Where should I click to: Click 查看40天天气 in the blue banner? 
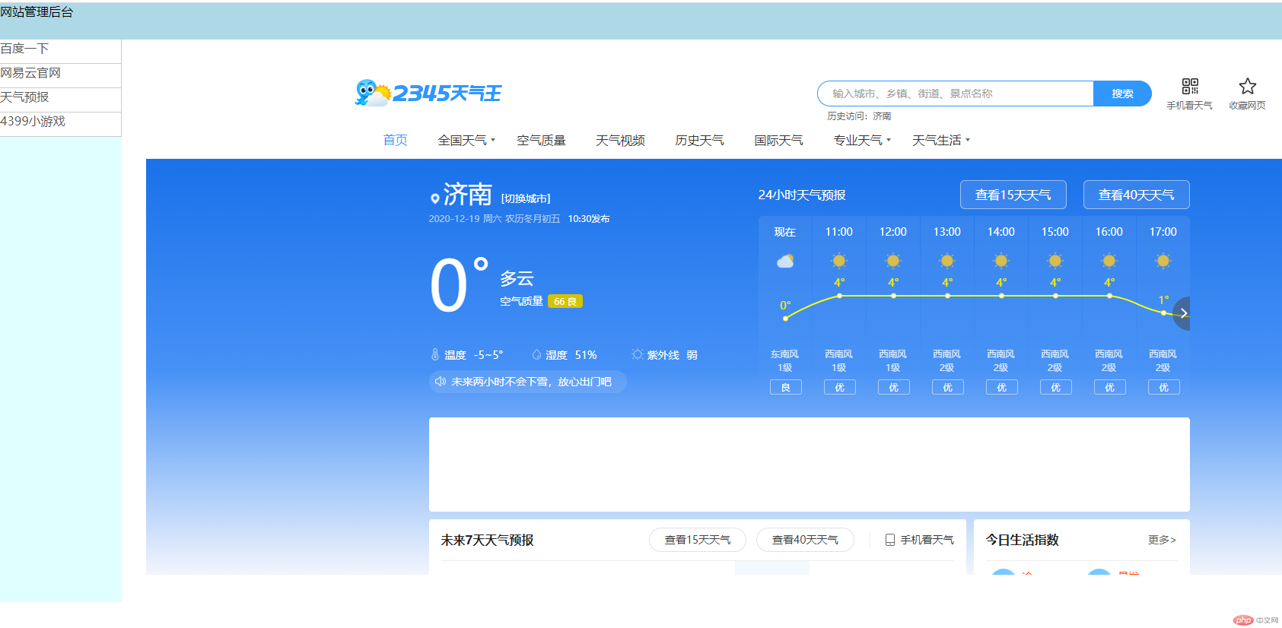click(1137, 195)
